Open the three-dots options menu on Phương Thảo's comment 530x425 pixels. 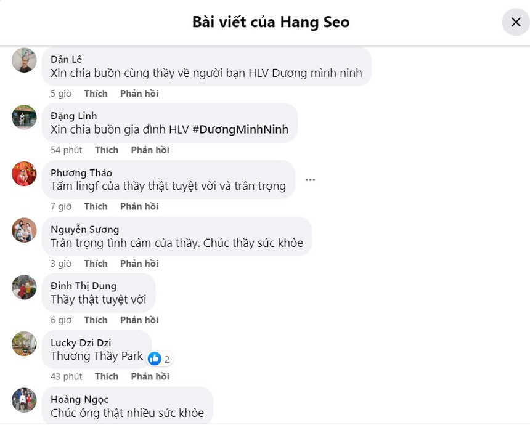(310, 179)
